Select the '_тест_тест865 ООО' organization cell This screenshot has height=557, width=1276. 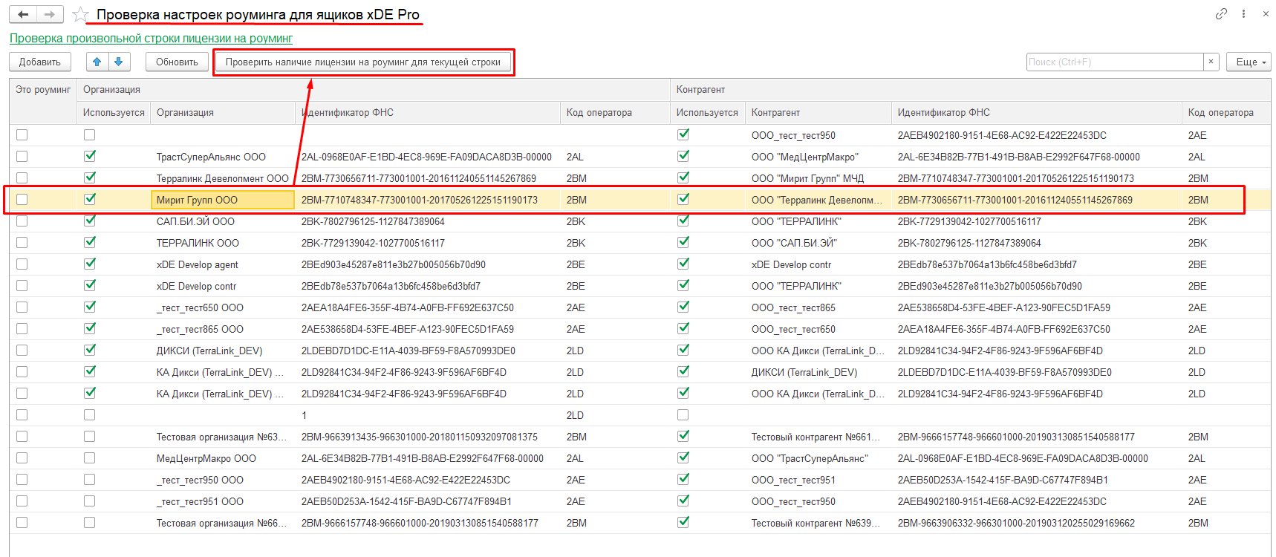coord(223,329)
